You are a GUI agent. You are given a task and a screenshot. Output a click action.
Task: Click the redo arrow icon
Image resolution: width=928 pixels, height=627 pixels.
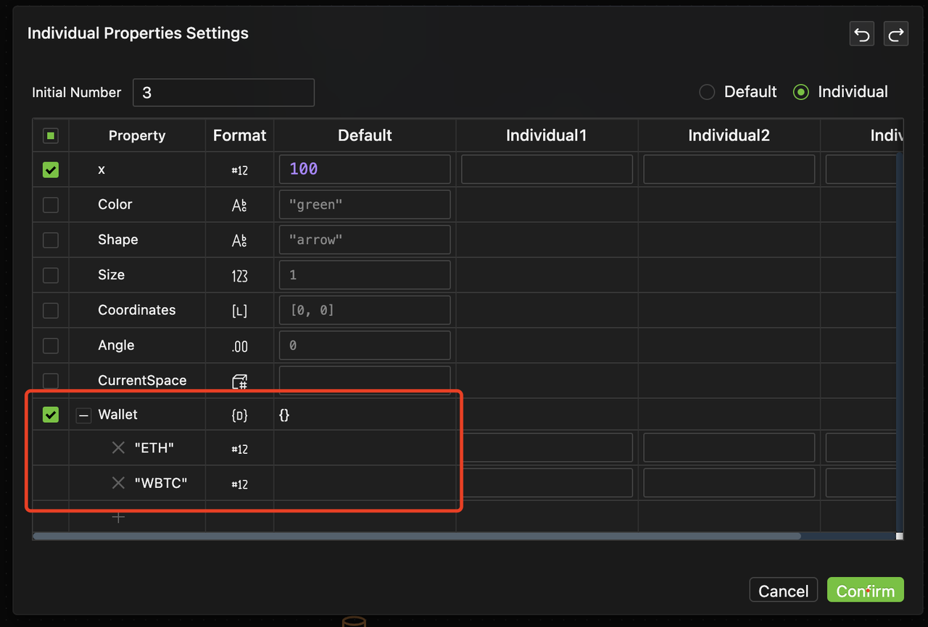896,34
